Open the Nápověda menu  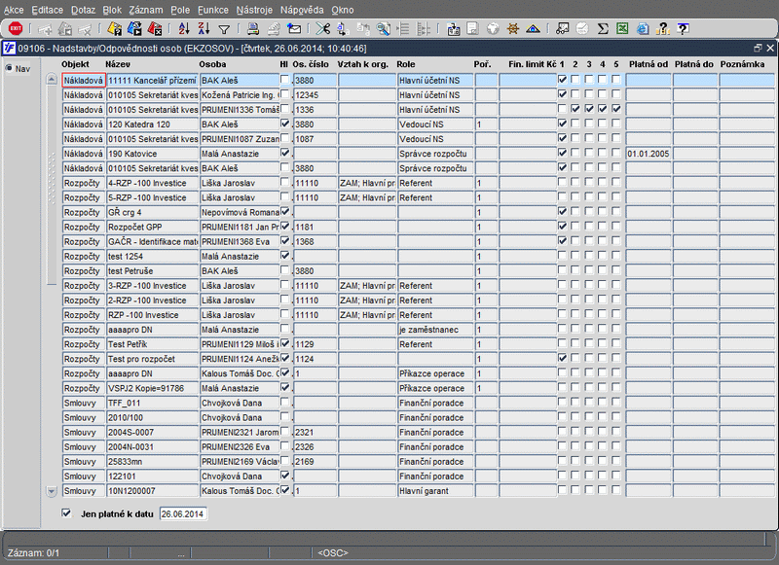click(x=302, y=10)
